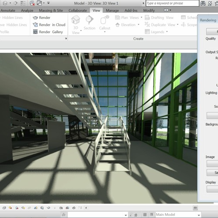Click the Render Gallery label
This screenshot has width=218, height=218.
(51, 32)
